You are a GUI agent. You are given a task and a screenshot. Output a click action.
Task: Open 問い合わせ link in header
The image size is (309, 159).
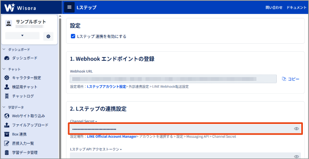274,7
